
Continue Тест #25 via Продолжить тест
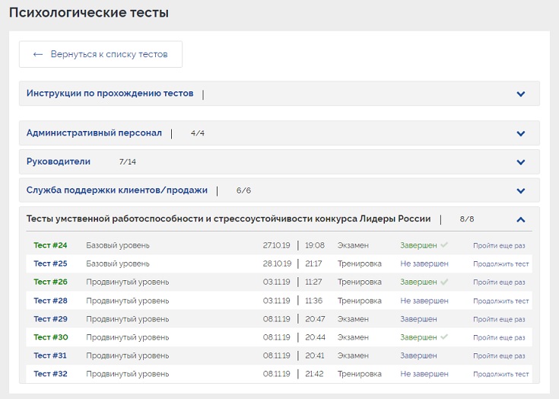tap(500, 264)
